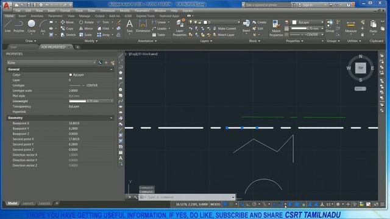This screenshot has height=219, width=390.
Task: Click Match Layer button
Action: pyautogui.click(x=224, y=35)
